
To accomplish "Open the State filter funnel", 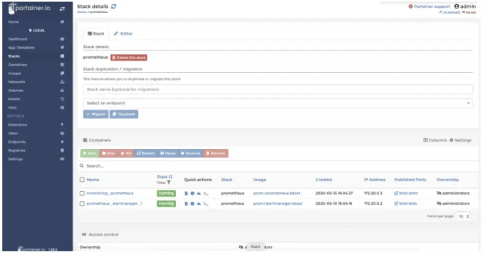I will (169, 183).
